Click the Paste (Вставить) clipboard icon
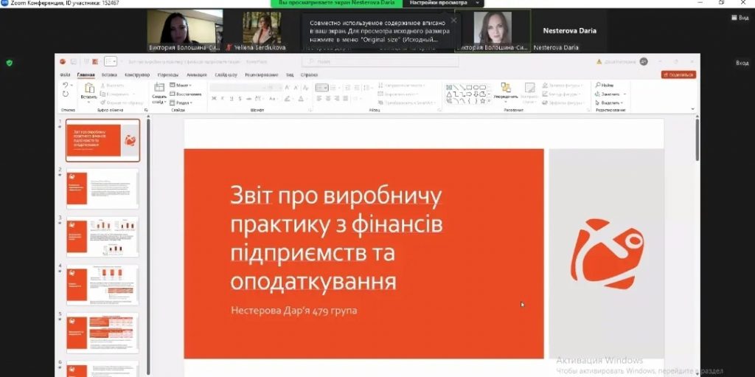 coord(89,89)
